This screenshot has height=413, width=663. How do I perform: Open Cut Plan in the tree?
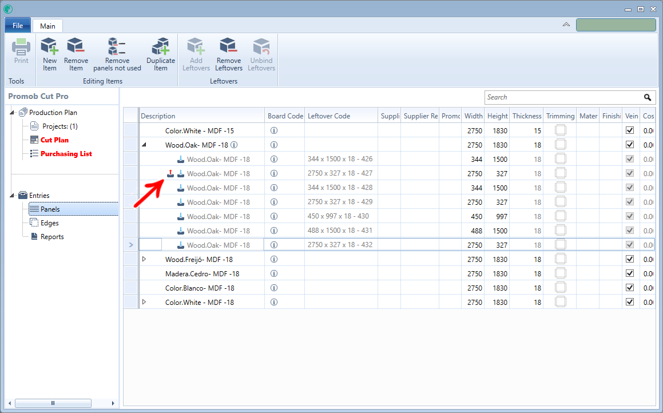[54, 140]
